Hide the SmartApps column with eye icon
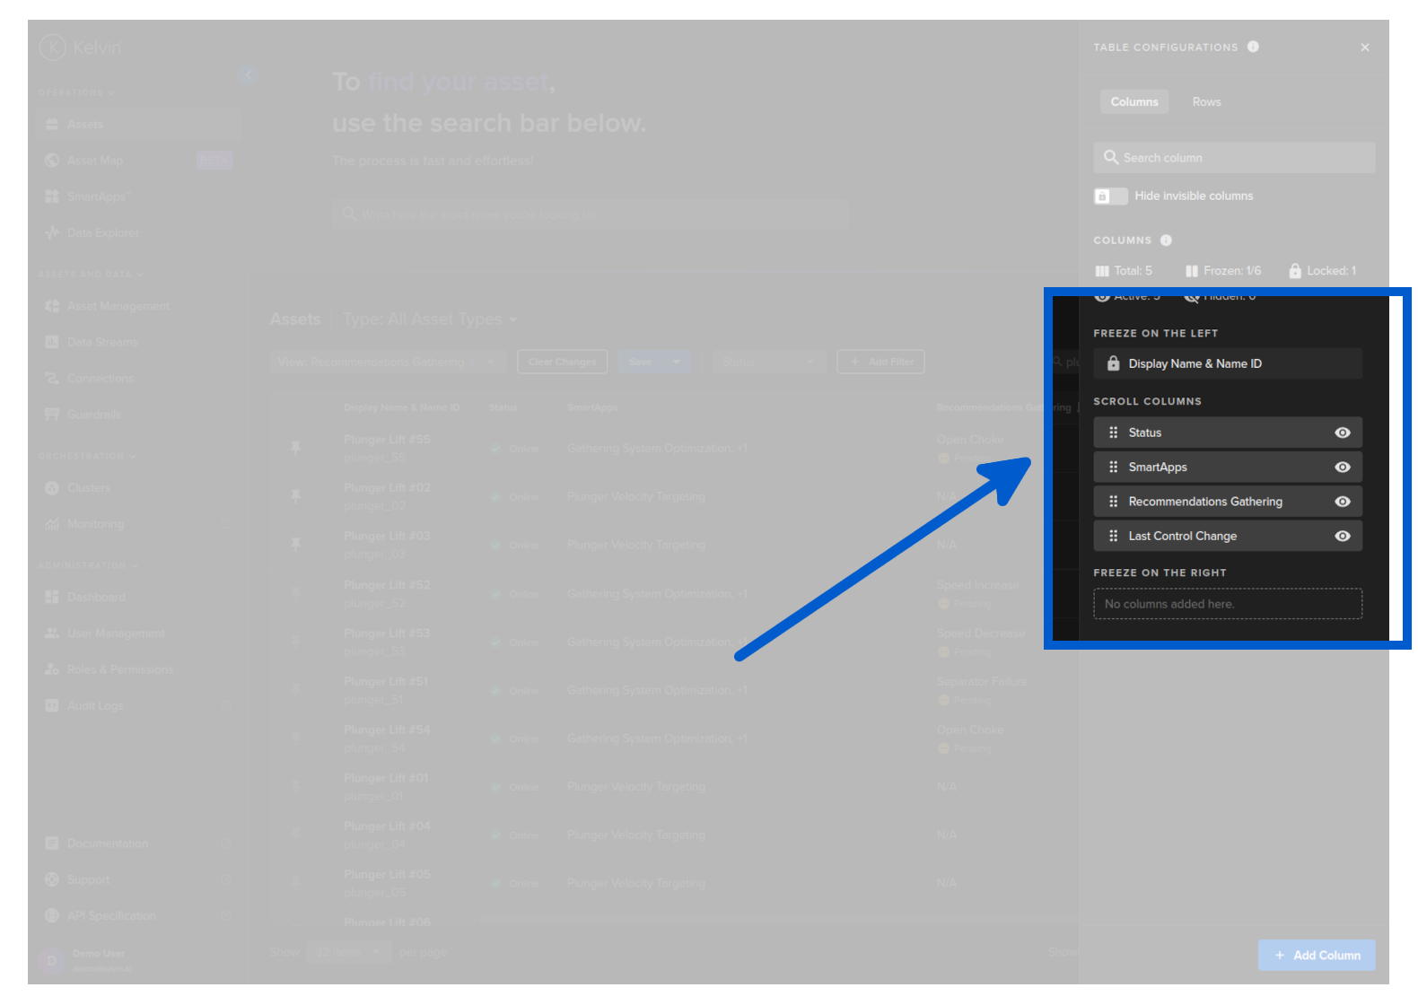 pos(1342,468)
